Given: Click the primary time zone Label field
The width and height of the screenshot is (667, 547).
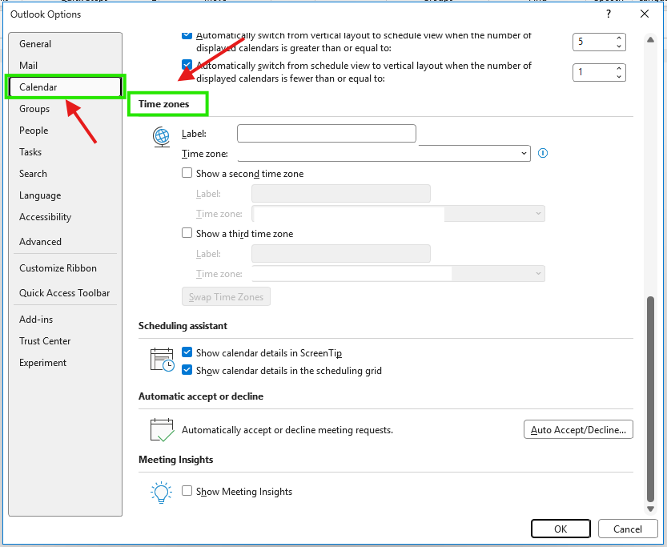Looking at the screenshot, I should point(326,133).
